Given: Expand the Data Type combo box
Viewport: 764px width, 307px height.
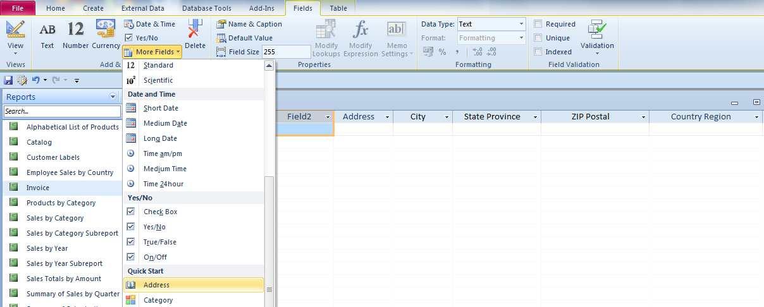Looking at the screenshot, I should click(x=521, y=24).
